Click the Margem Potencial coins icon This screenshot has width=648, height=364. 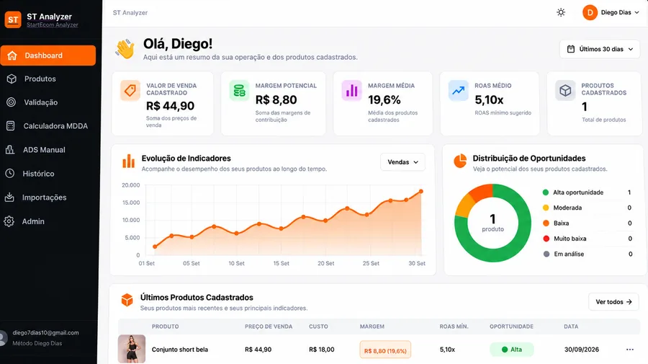click(239, 91)
